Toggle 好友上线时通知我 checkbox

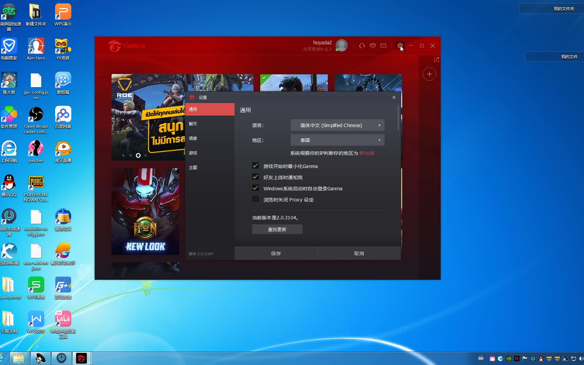(x=255, y=177)
